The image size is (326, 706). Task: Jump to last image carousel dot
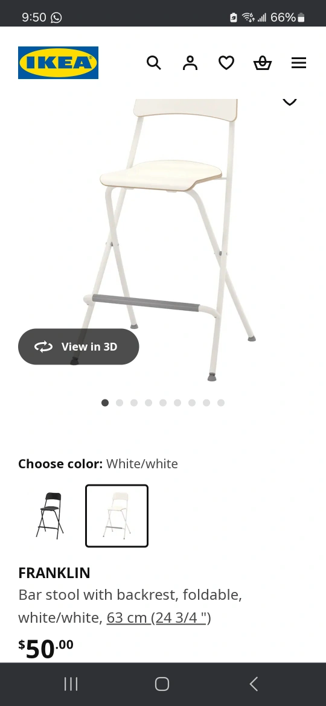coord(220,402)
